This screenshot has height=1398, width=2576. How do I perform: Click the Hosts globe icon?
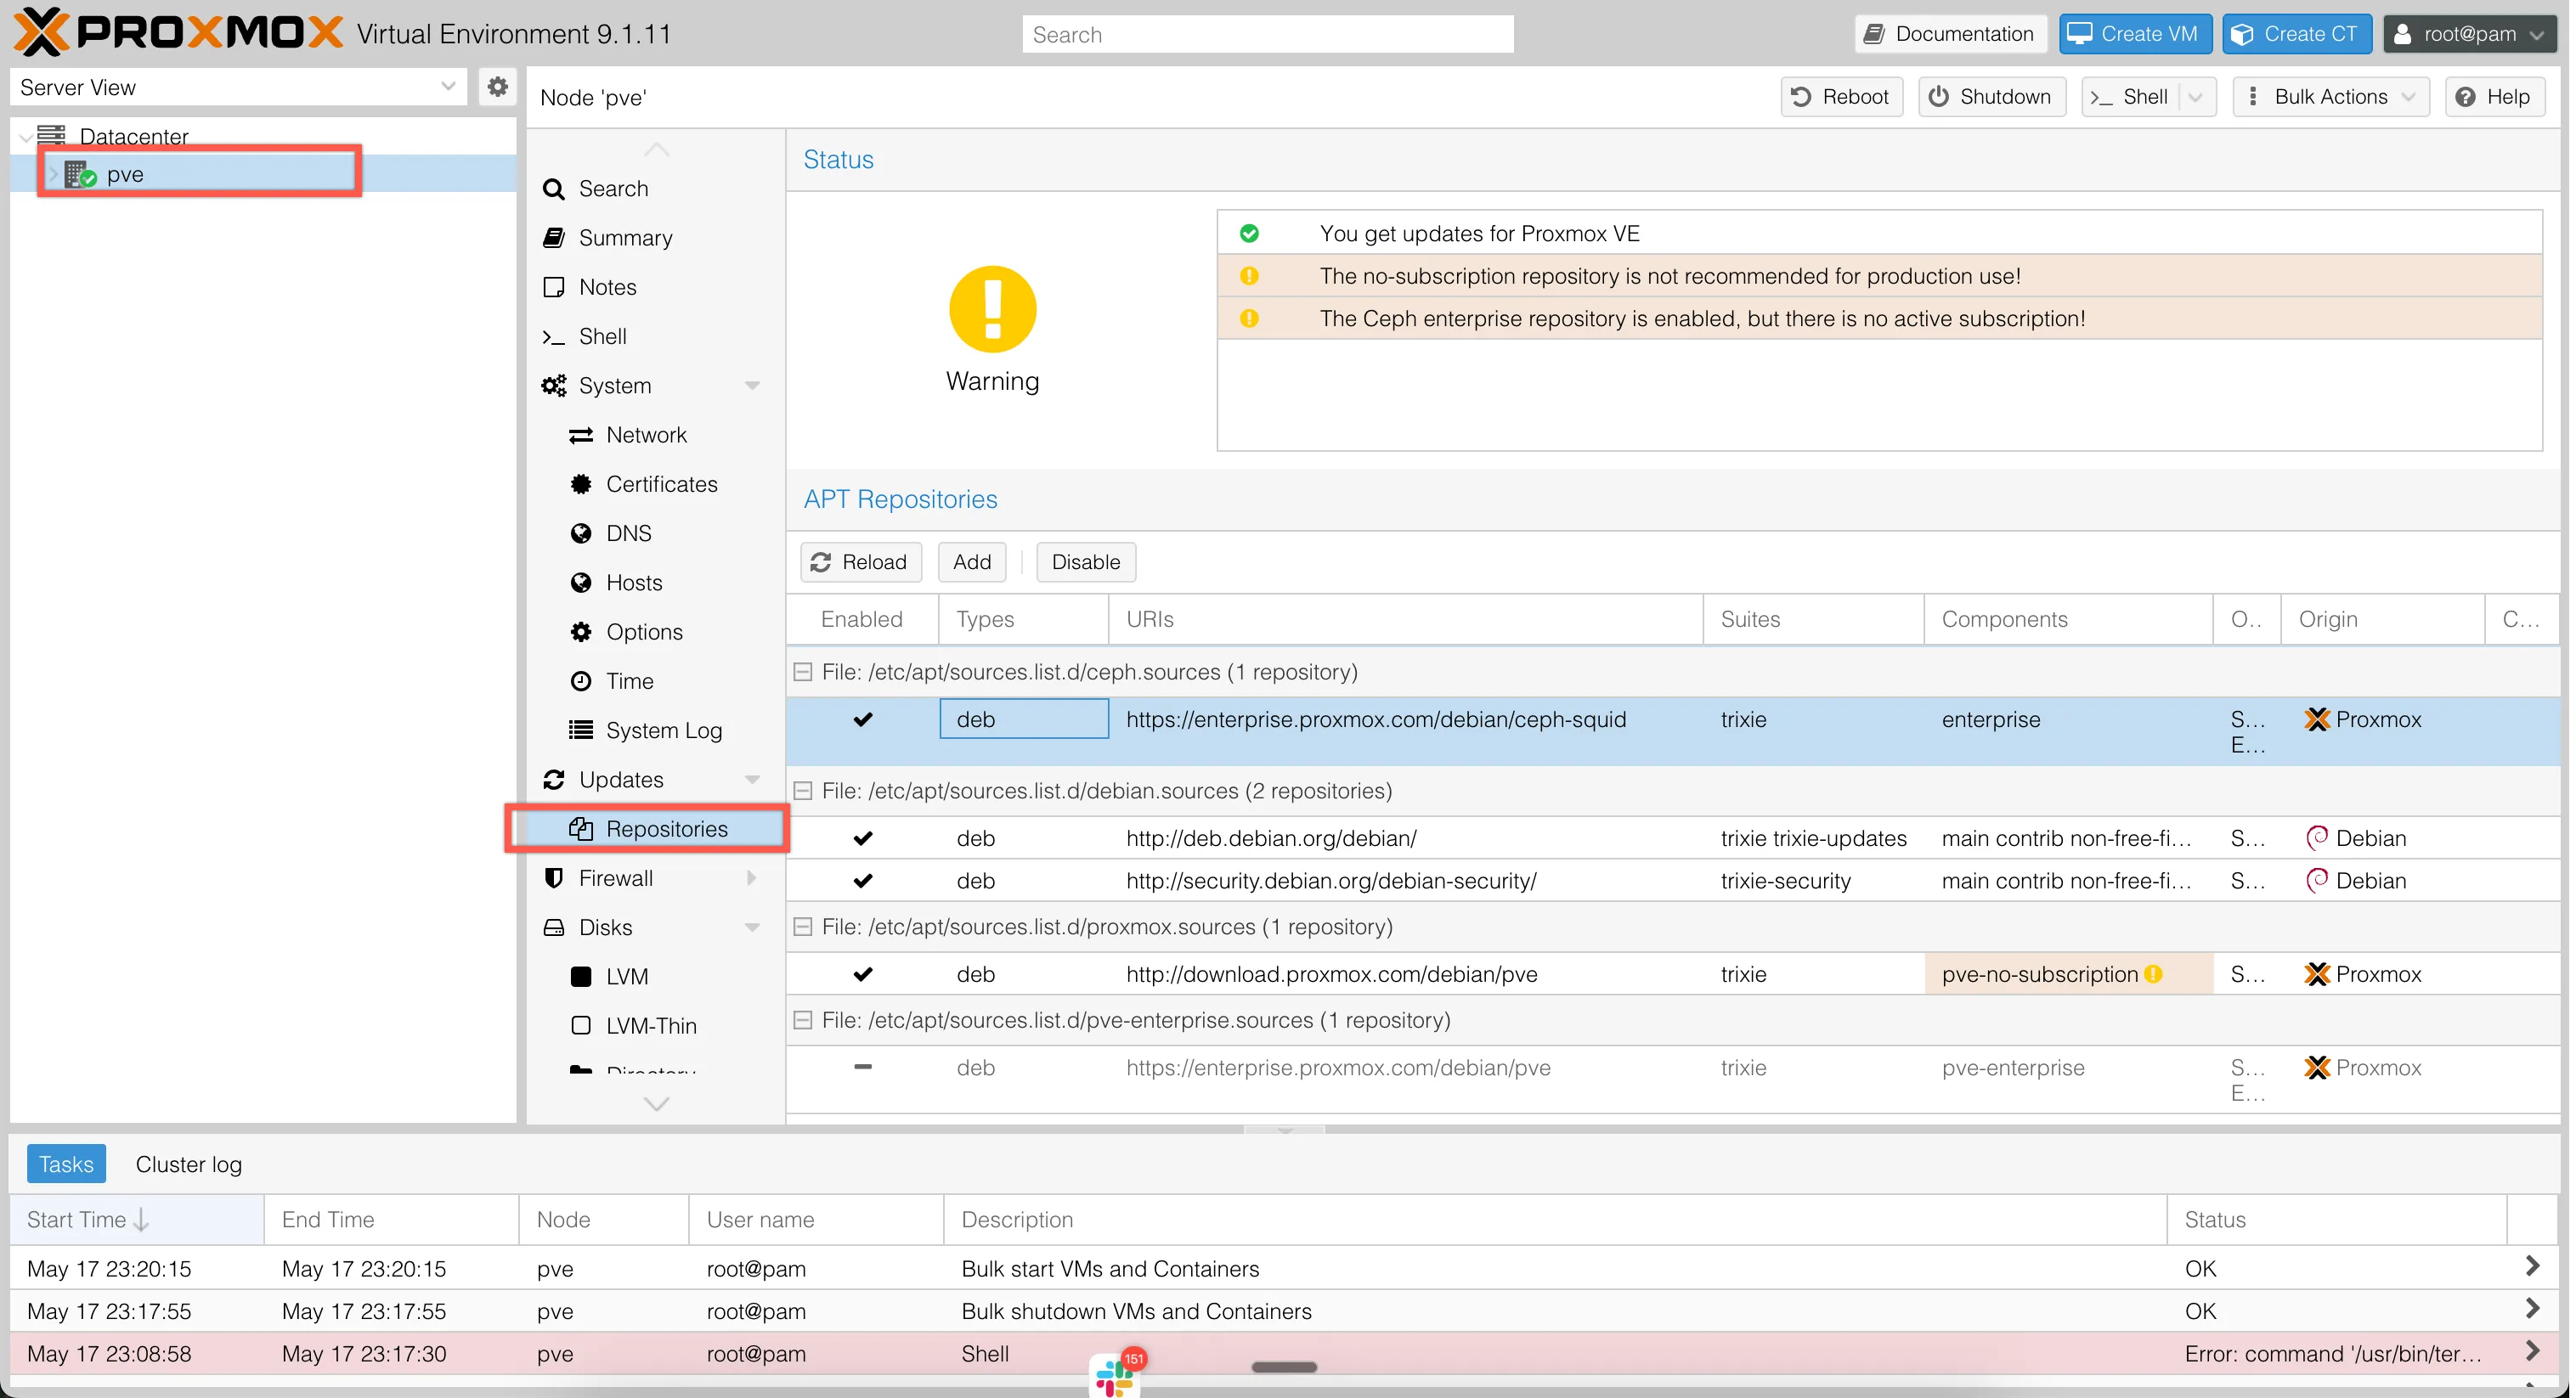(x=581, y=583)
